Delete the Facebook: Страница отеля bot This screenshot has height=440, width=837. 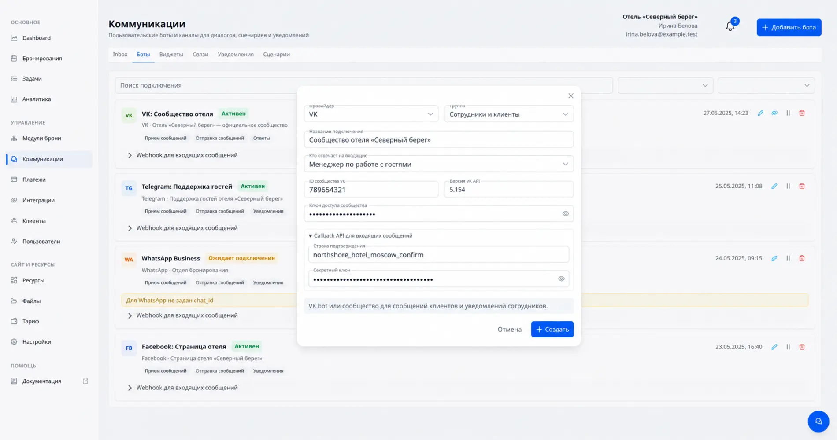pos(802,347)
